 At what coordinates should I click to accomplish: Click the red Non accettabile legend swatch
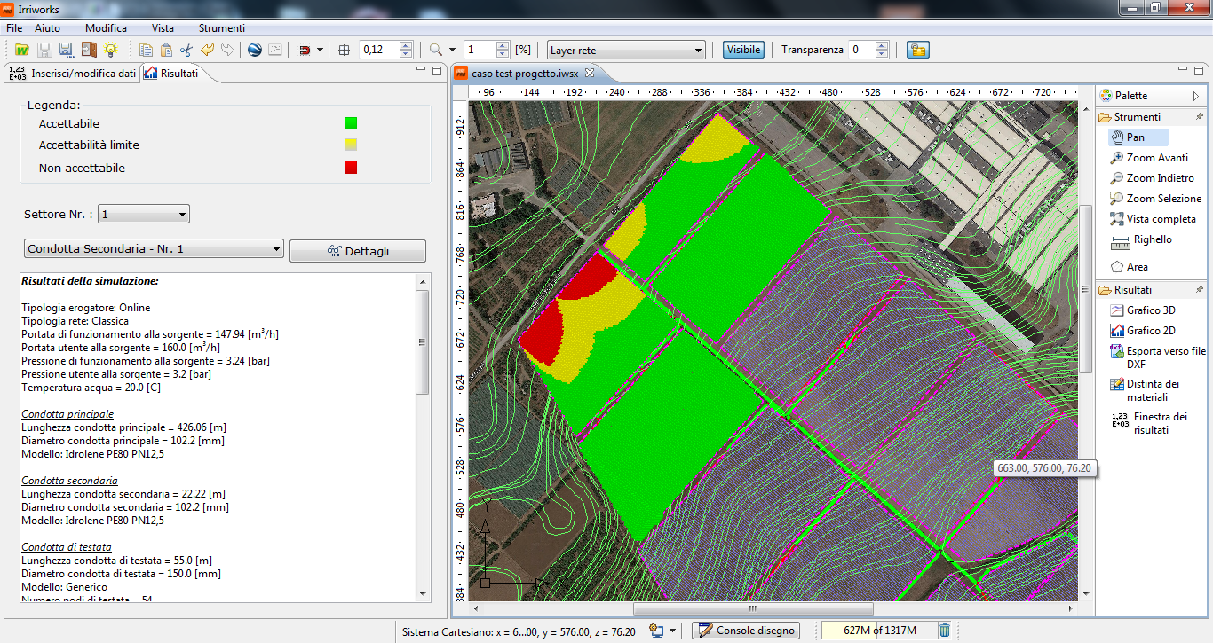pyautogui.click(x=351, y=168)
